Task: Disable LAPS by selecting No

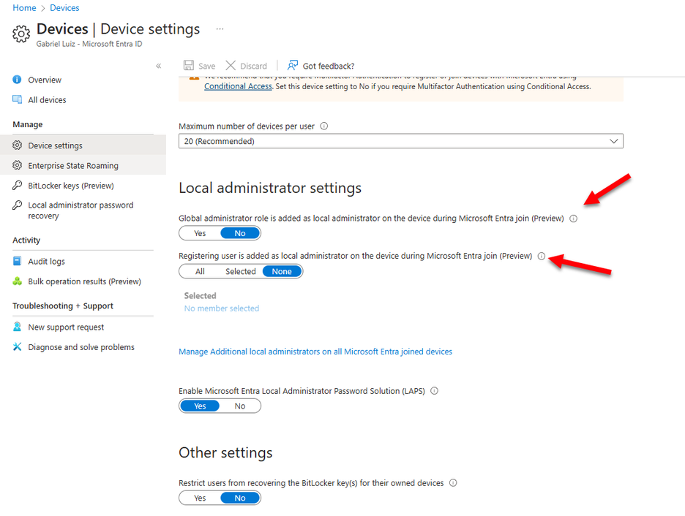Action: [x=240, y=406]
